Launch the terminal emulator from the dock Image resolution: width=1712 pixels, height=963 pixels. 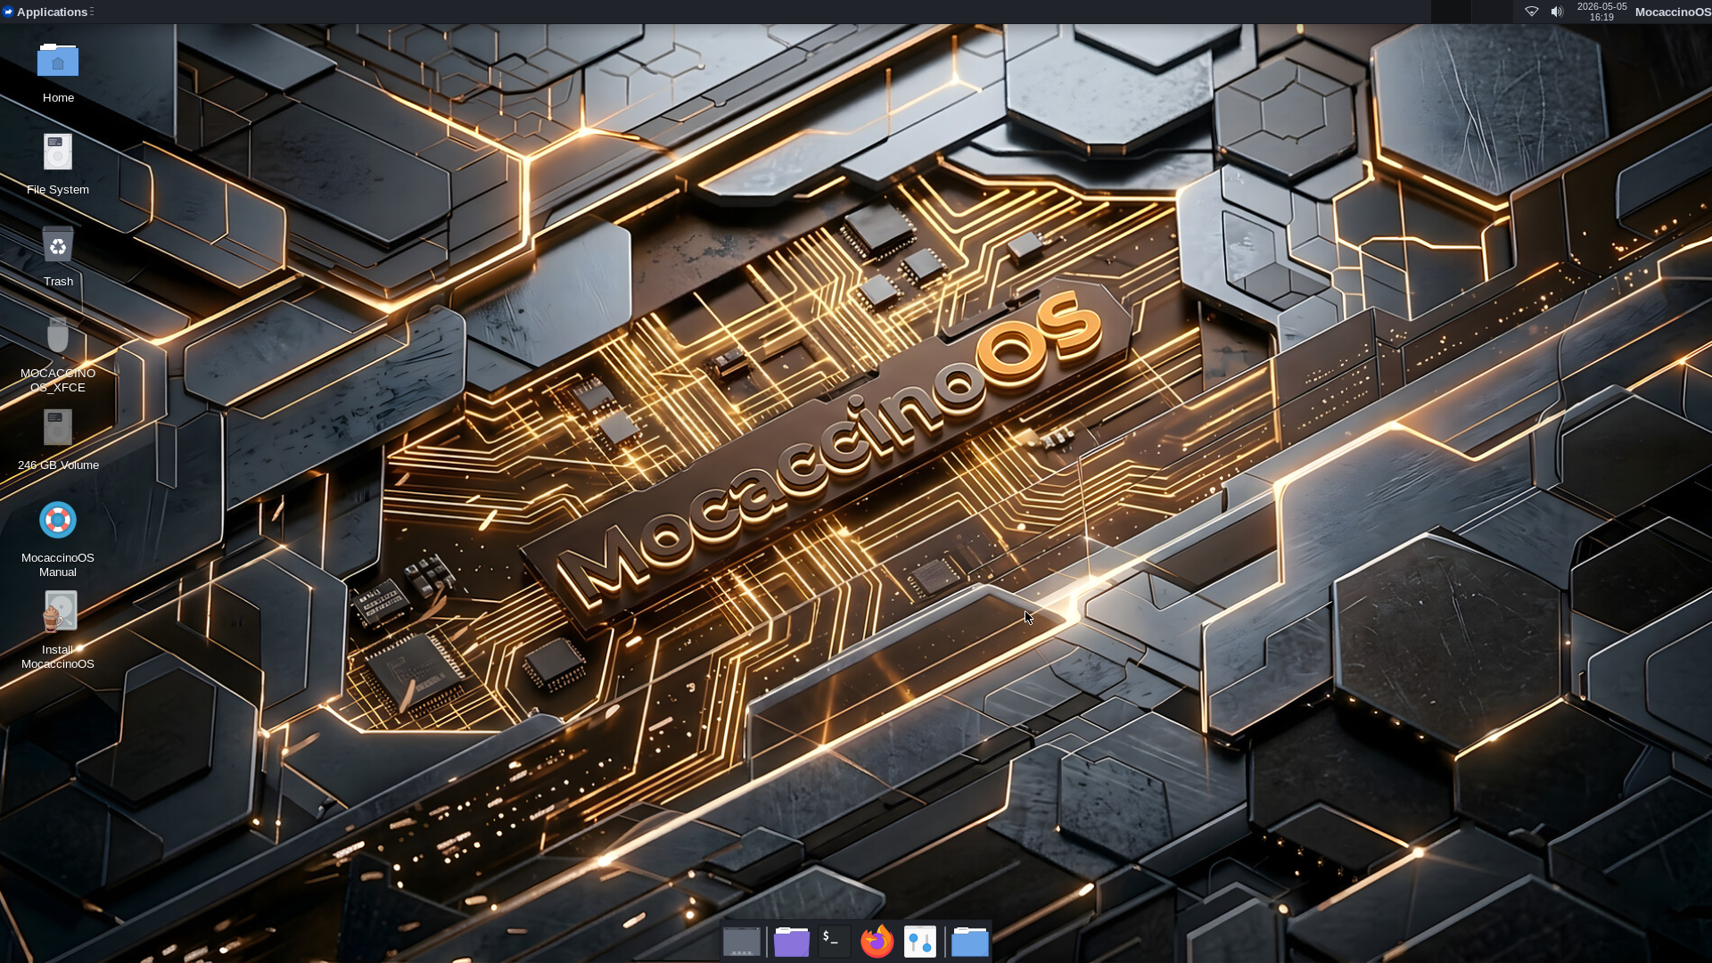click(835, 942)
